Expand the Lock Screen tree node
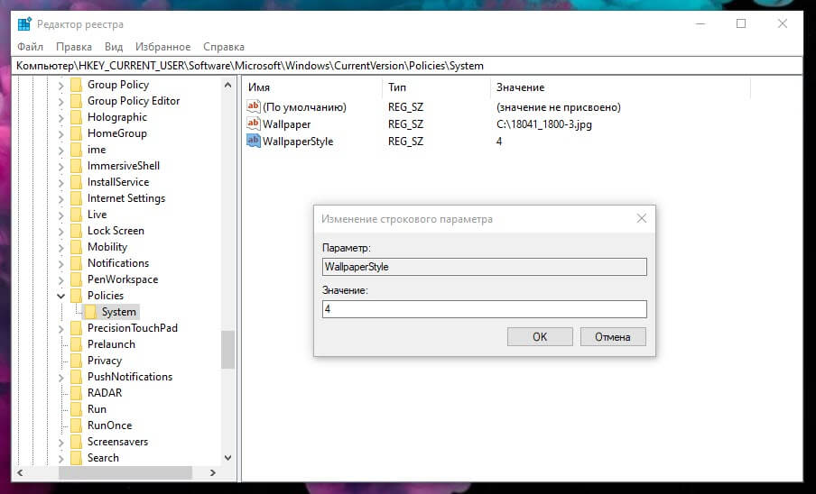 [x=60, y=231]
